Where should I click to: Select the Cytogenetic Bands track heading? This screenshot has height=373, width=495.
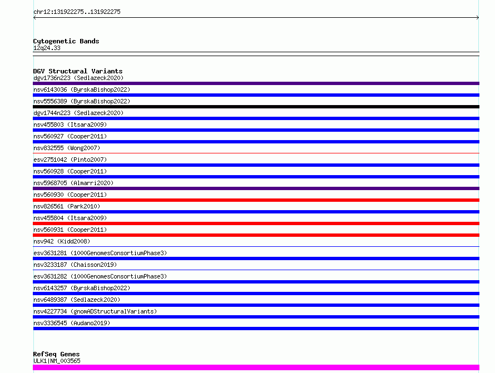point(66,41)
